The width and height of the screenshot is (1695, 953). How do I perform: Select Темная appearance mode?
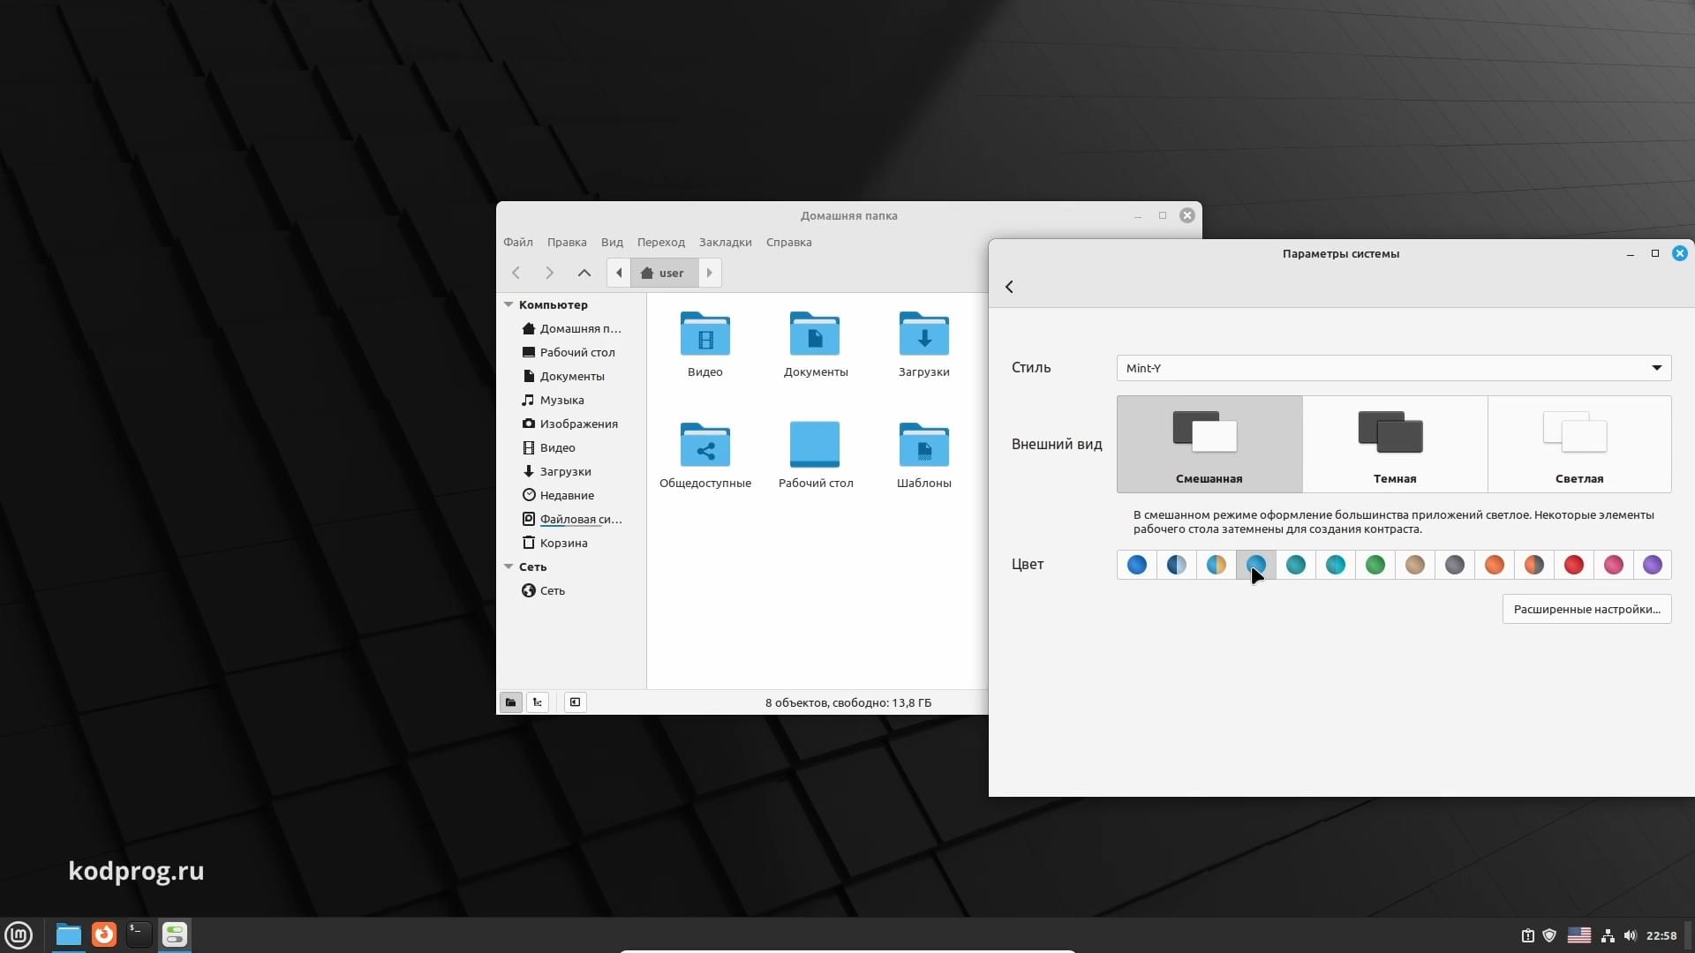click(1395, 444)
